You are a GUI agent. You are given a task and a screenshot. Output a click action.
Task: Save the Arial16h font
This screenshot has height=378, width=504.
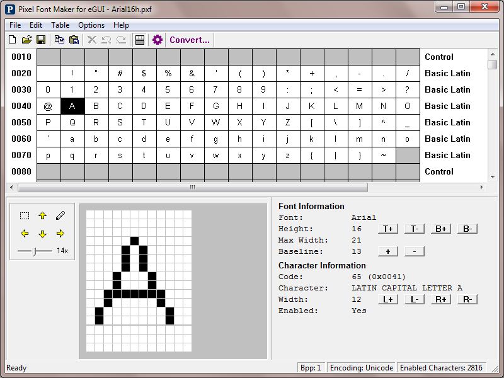tap(40, 40)
